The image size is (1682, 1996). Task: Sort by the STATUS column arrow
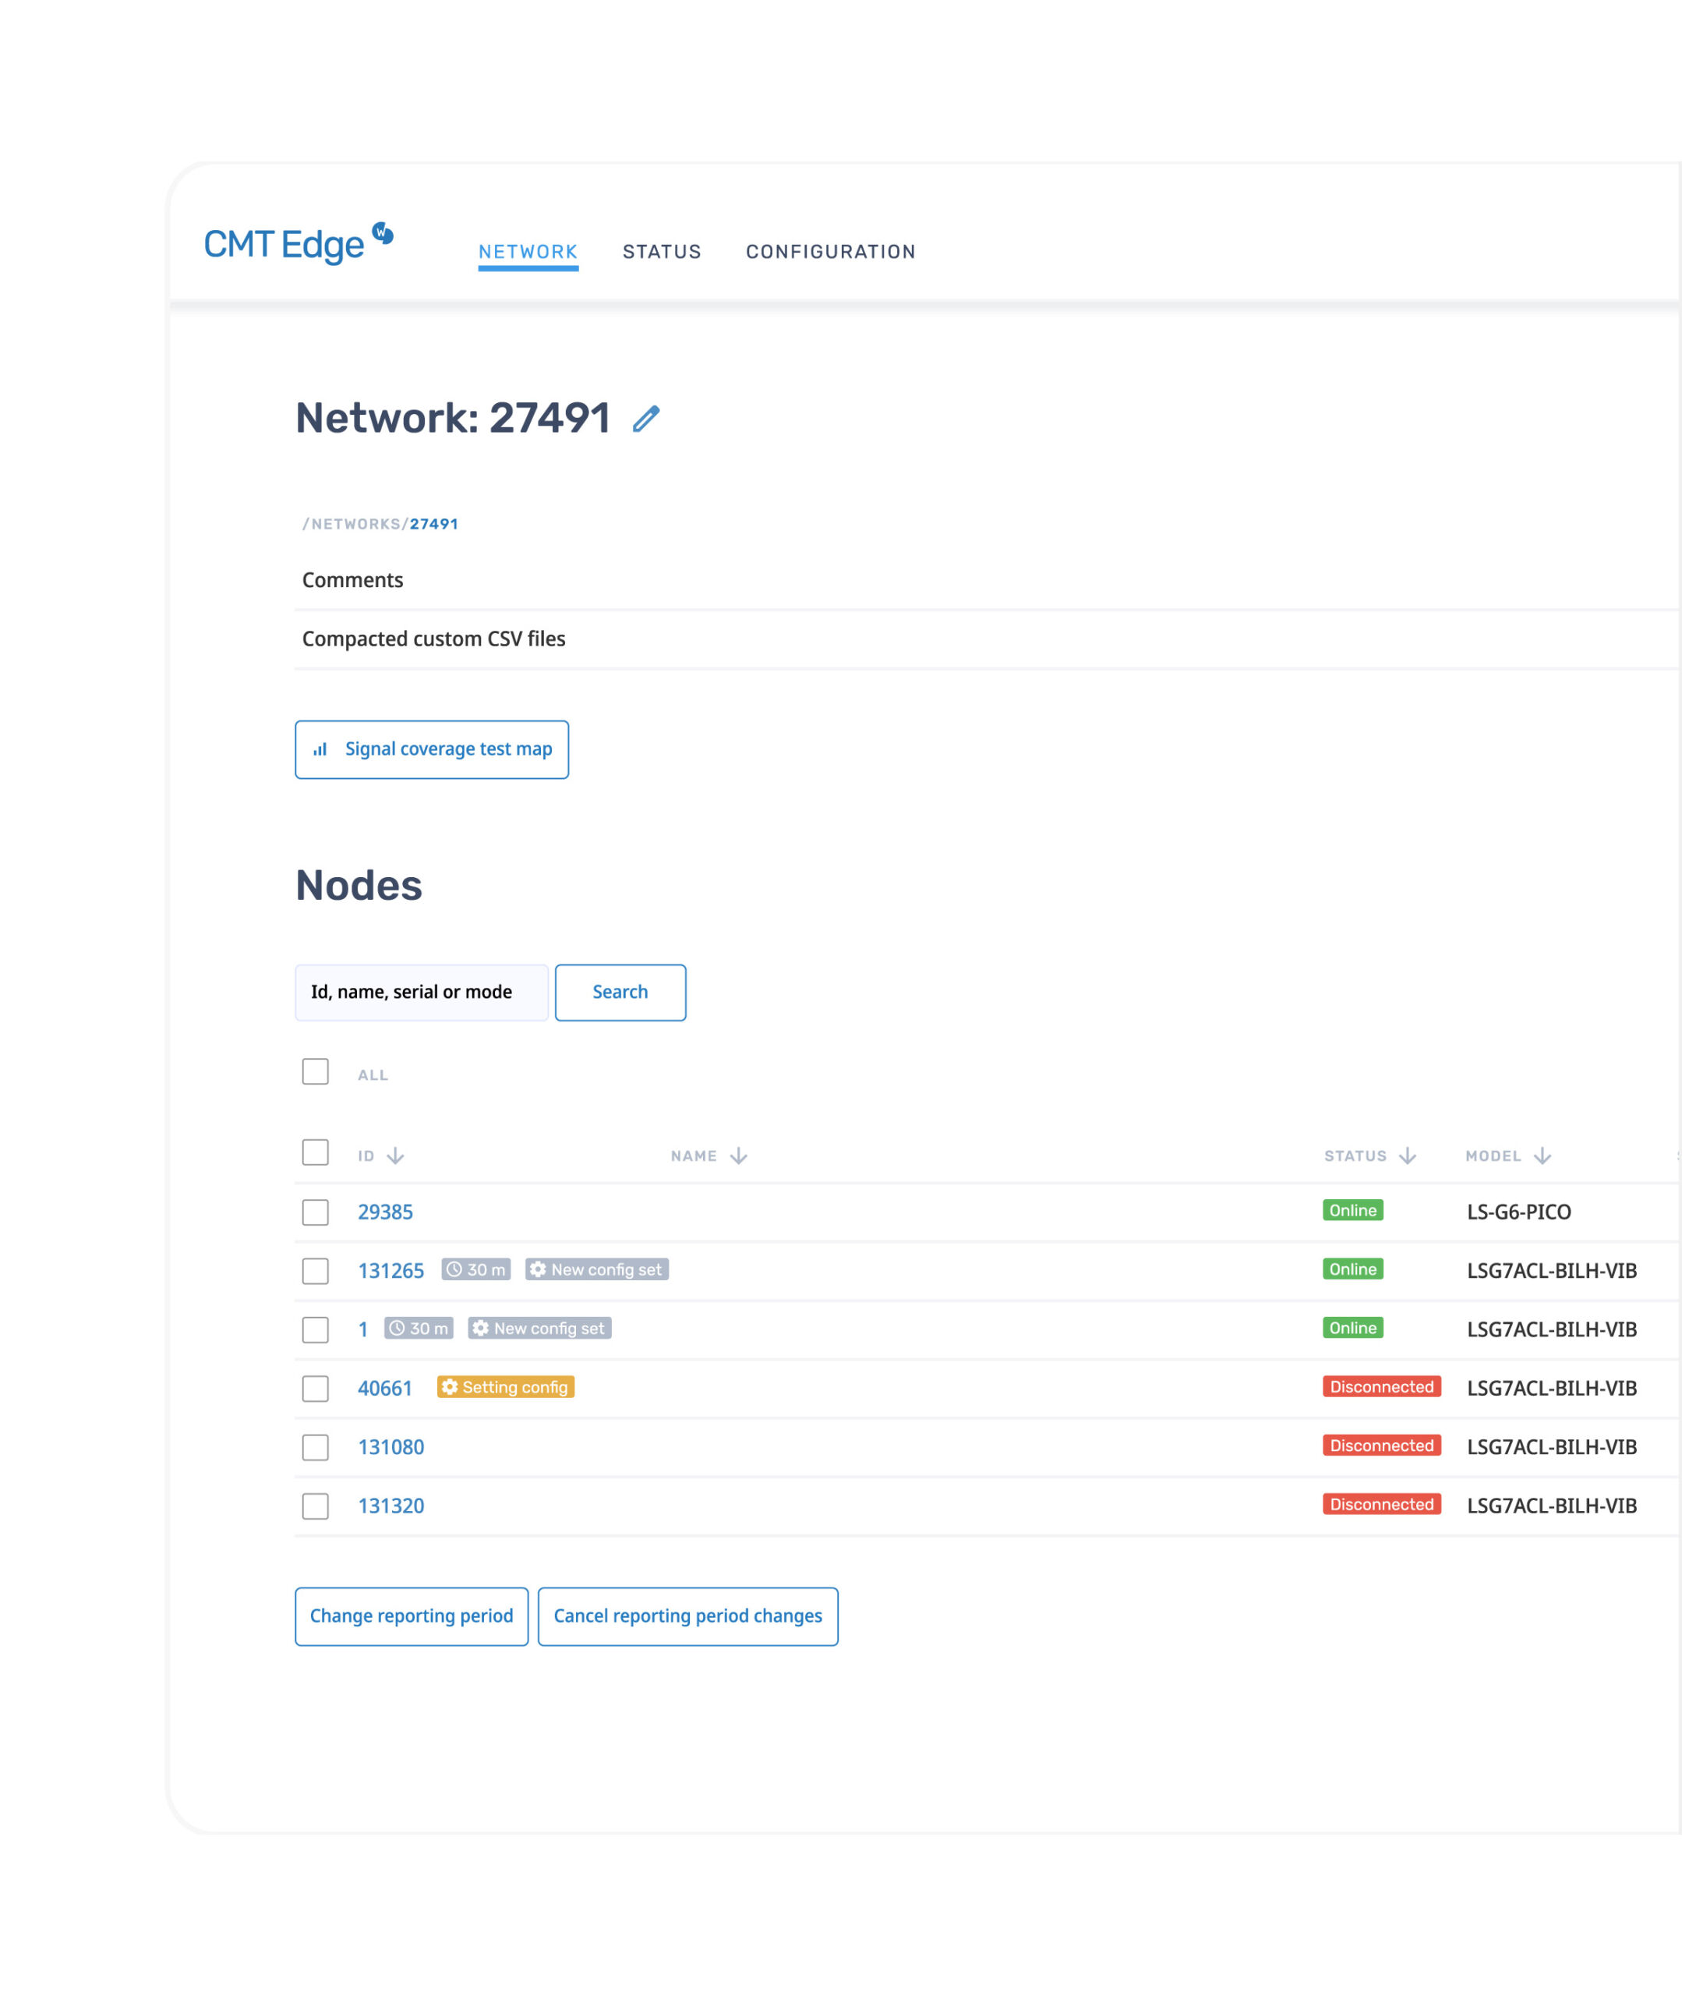(x=1408, y=1155)
